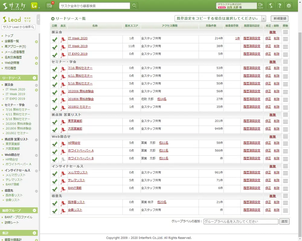Open the copy existing settings dropdown

[264, 19]
